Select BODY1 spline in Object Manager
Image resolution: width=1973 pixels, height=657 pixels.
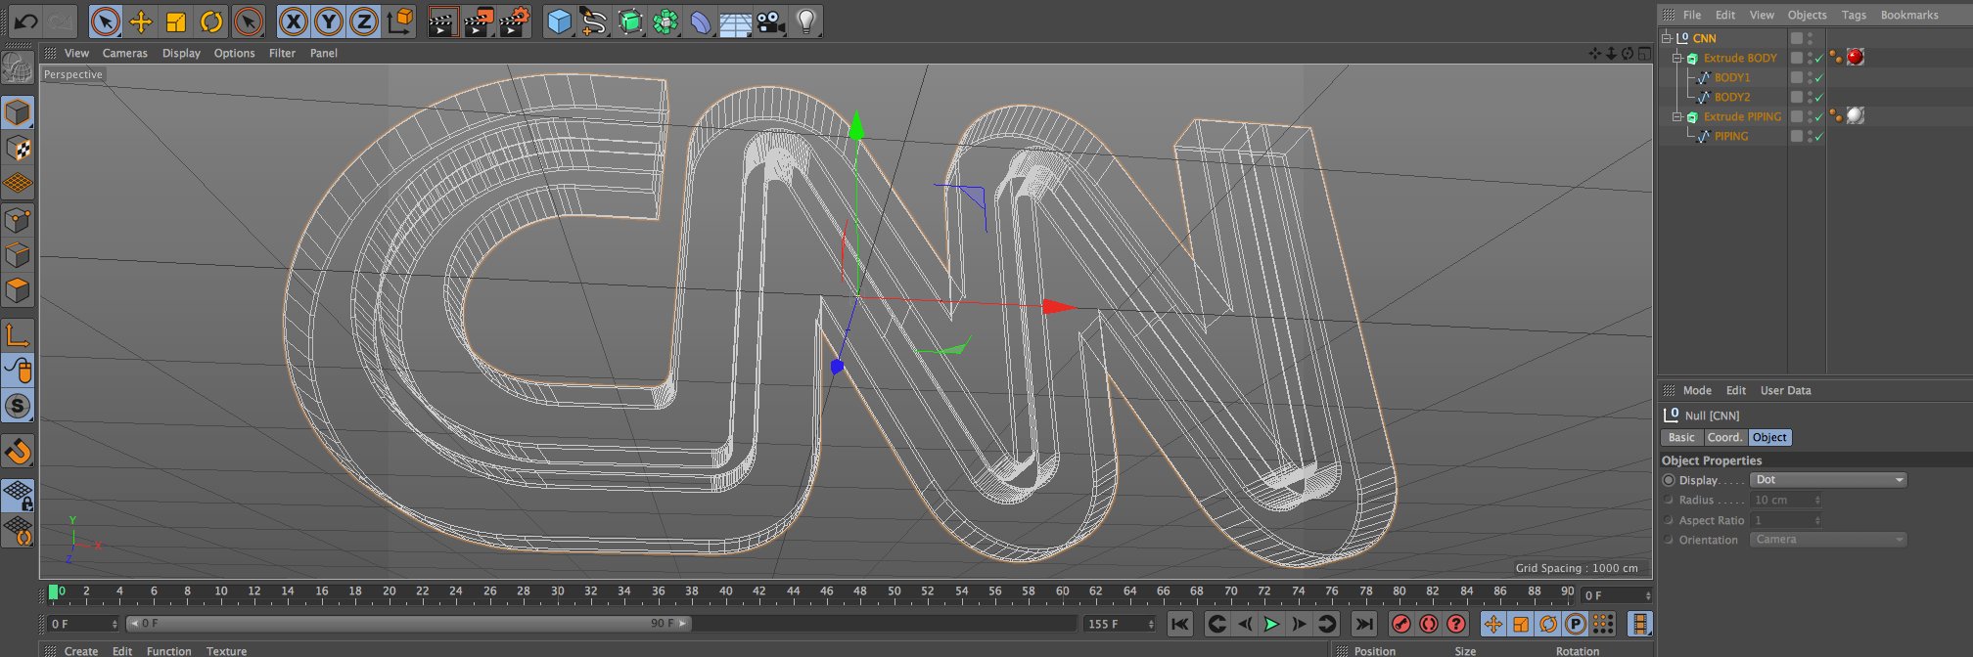[1731, 77]
